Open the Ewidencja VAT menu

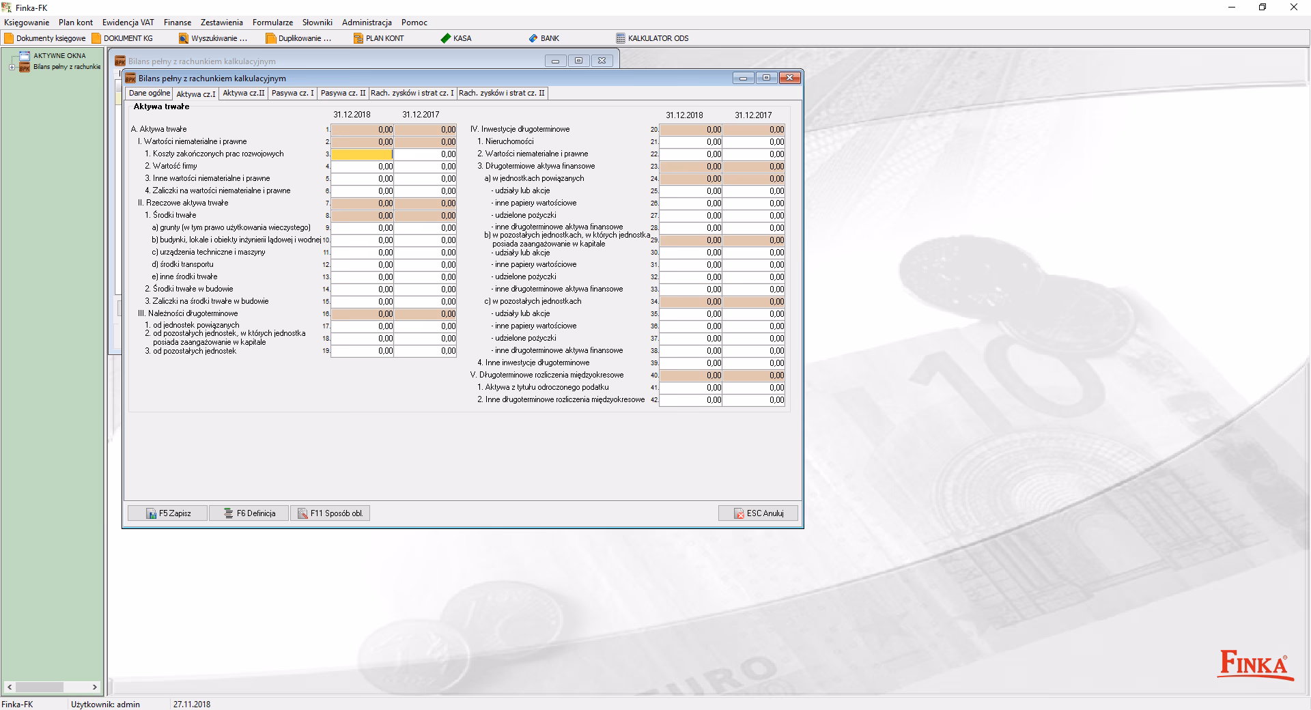128,23
